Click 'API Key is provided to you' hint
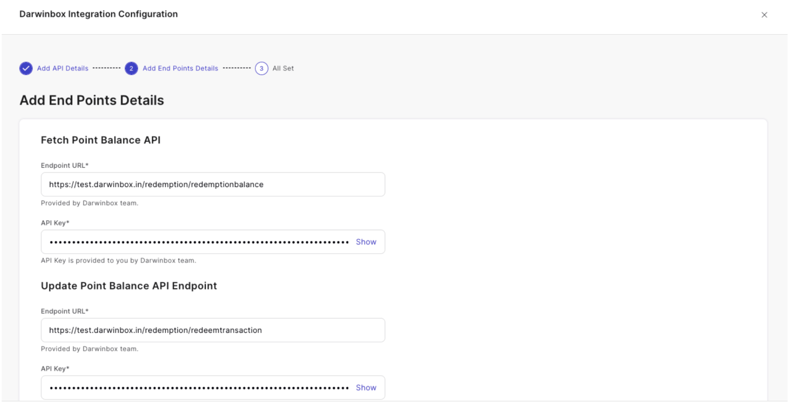Viewport: 789px width, 402px height. [x=119, y=260]
